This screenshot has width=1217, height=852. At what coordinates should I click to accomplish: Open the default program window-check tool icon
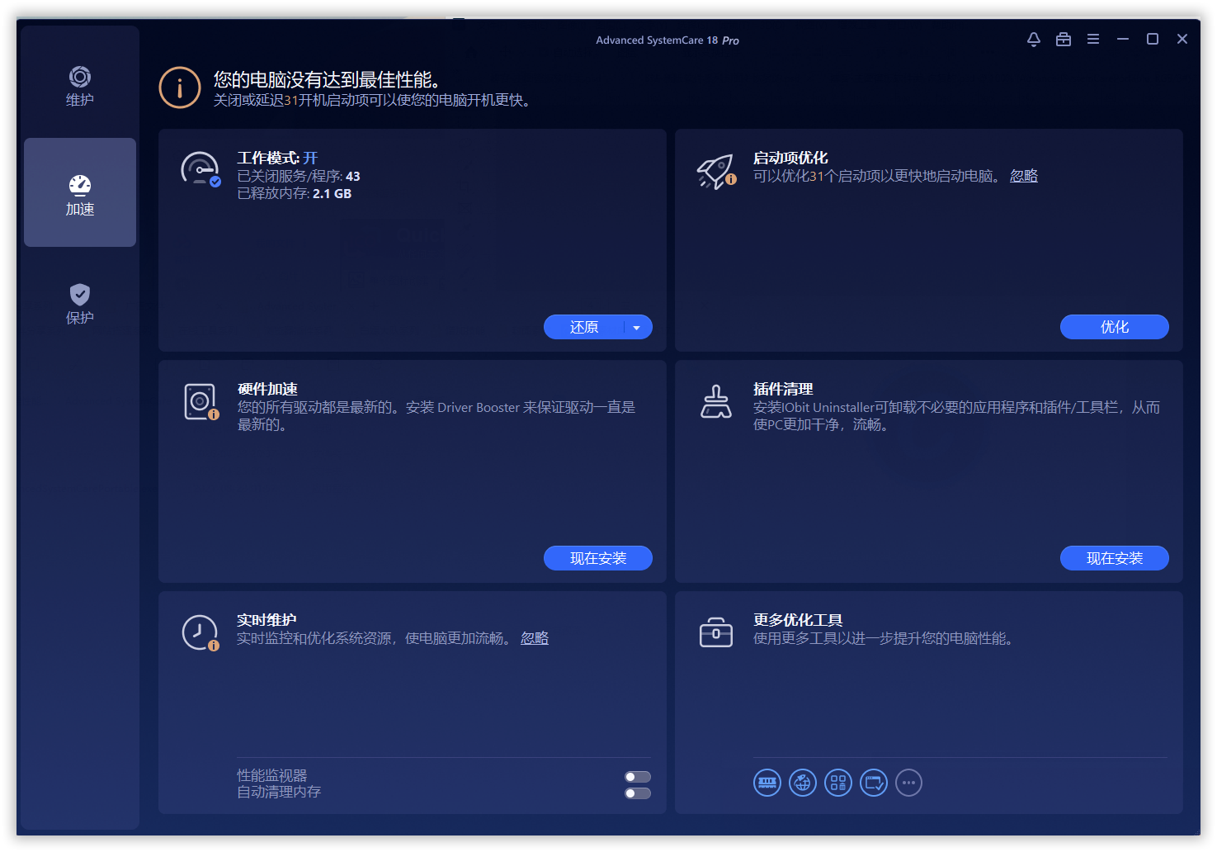(874, 783)
